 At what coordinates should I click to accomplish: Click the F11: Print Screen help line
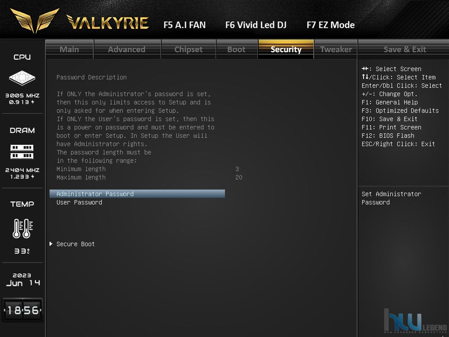pos(391,127)
